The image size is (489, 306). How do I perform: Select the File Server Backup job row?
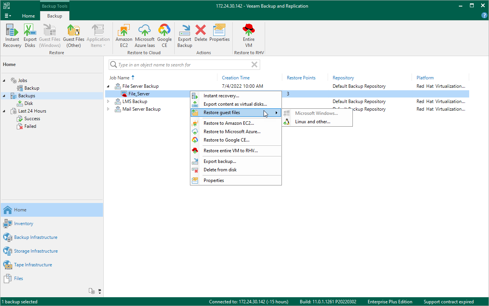pos(287,86)
